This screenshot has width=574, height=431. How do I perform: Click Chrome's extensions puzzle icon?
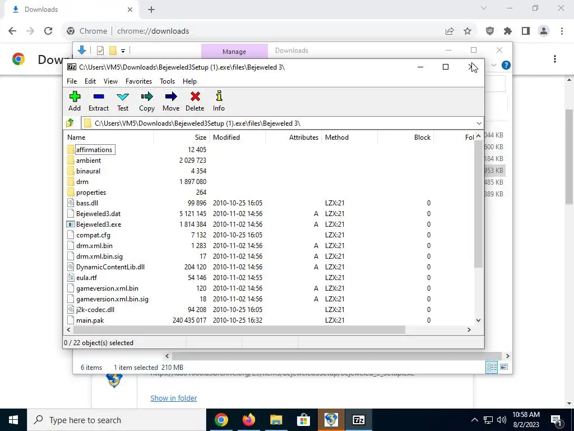pyautogui.click(x=508, y=31)
